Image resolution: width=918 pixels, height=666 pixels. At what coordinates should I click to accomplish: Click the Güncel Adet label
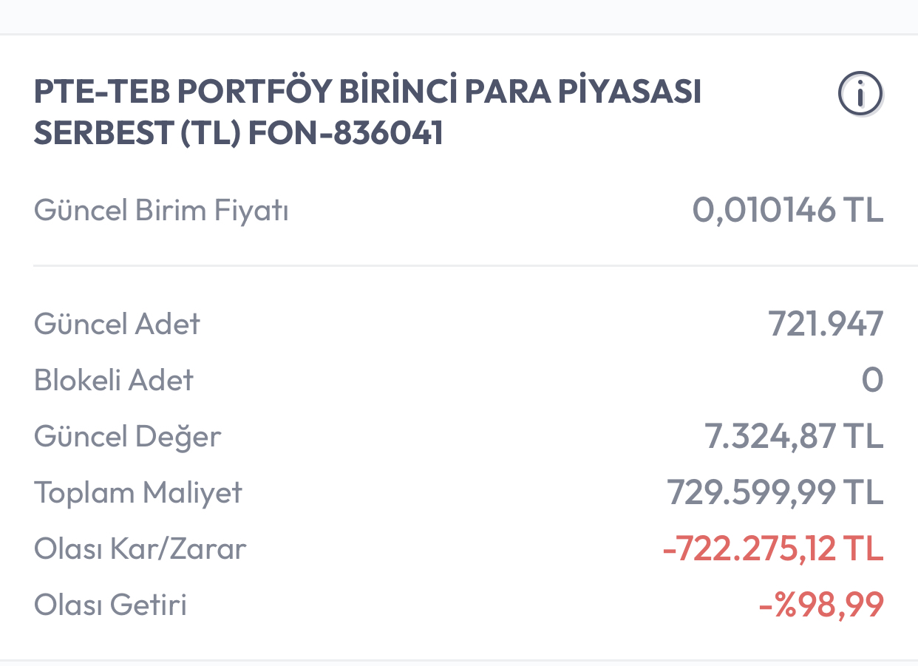pyautogui.click(x=117, y=324)
